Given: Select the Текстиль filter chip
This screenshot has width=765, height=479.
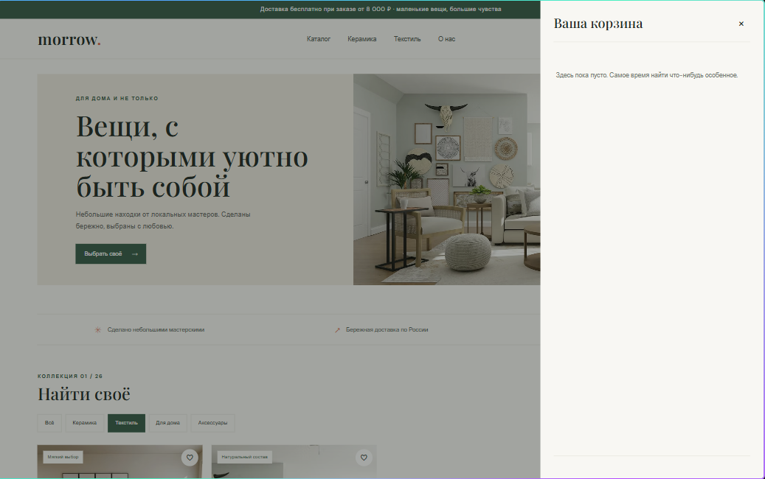Looking at the screenshot, I should 126,423.
